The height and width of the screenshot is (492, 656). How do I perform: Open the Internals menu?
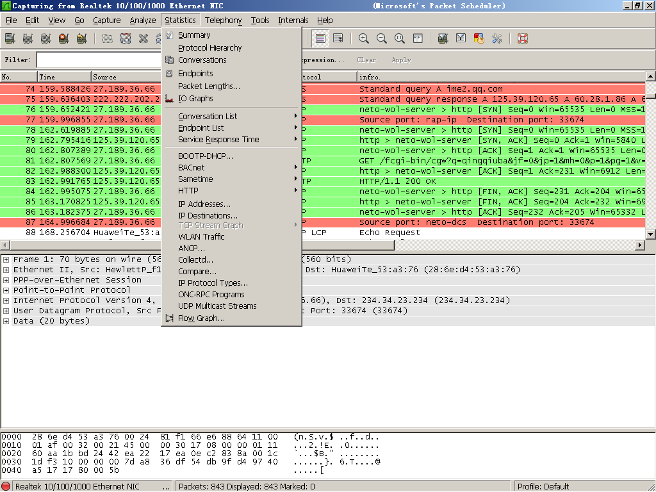coord(293,20)
